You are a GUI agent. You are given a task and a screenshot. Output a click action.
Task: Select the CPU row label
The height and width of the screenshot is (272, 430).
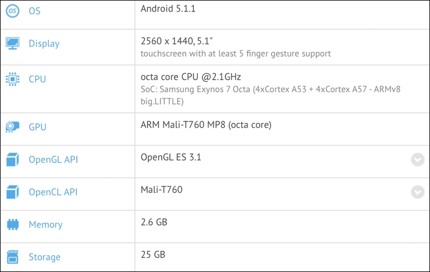coord(37,79)
